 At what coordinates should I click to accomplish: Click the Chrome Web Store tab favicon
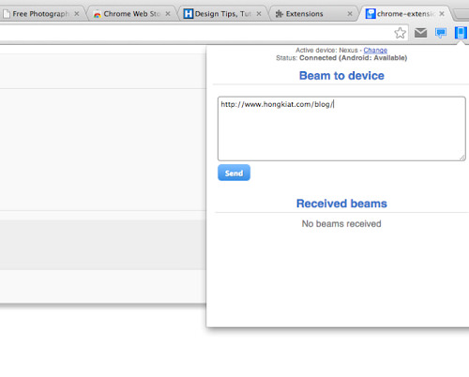click(98, 14)
